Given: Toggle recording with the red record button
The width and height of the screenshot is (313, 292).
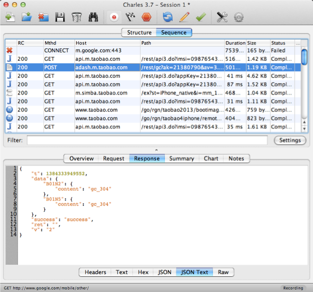Looking at the screenshot, I should tap(115, 17).
